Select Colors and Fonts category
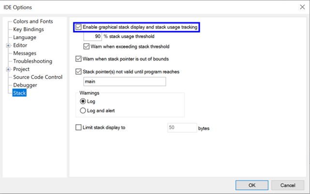 click(x=33, y=21)
